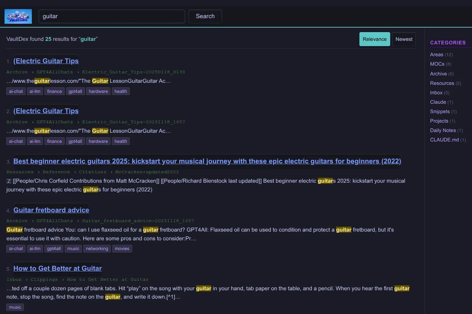The image size is (472, 314).
Task: Click finance tag under second result
Action: 55,141
